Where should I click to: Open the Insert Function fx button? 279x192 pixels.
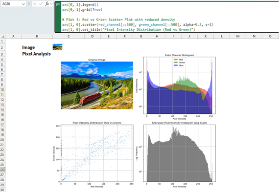(x=47, y=4)
